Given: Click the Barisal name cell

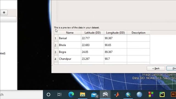Looking at the screenshot, I should pyautogui.click(x=70, y=38).
